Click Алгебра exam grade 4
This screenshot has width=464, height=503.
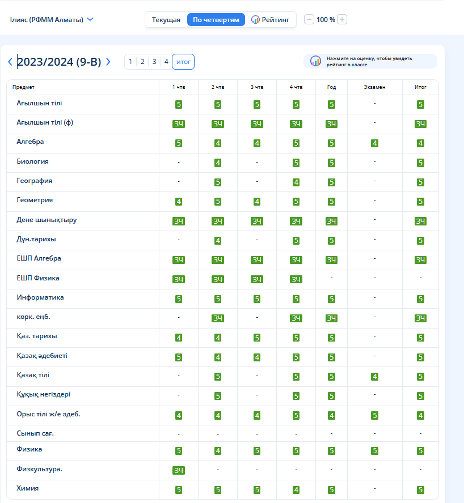click(x=374, y=143)
